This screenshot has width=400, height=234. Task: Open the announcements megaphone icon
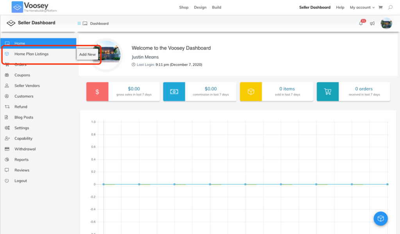tap(372, 23)
